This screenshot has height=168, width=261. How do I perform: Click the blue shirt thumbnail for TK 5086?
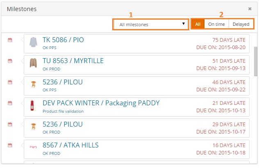(x=33, y=43)
